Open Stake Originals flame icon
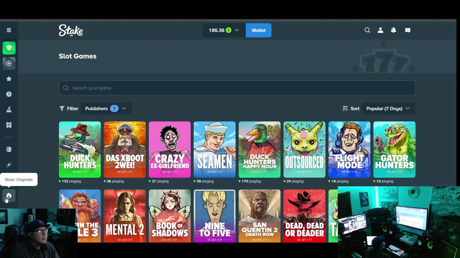460x258 pixels. (9, 196)
